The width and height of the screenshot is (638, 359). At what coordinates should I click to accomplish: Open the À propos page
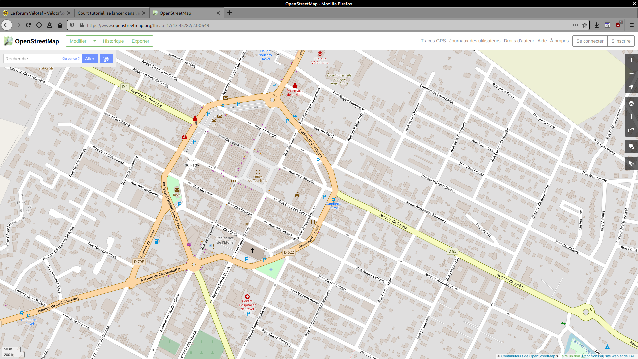point(559,41)
